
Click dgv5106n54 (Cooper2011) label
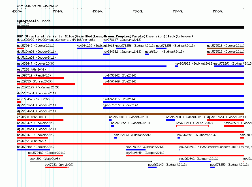(x=145, y=153)
